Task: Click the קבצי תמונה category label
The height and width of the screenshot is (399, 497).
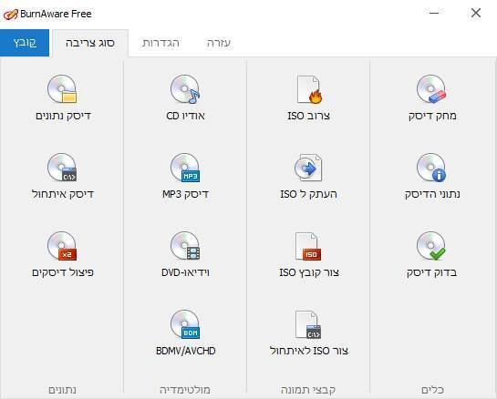Action: (308, 390)
